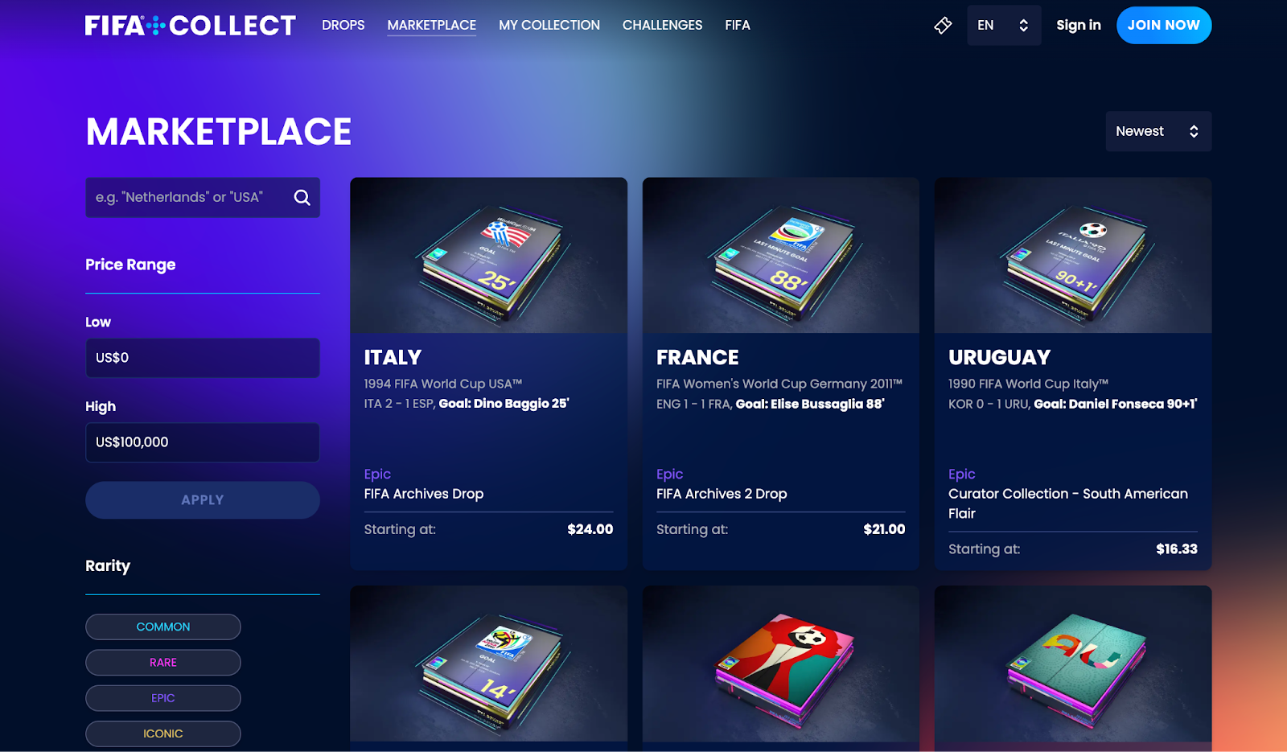Click the search magnifier icon
The width and height of the screenshot is (1287, 752).
point(302,197)
